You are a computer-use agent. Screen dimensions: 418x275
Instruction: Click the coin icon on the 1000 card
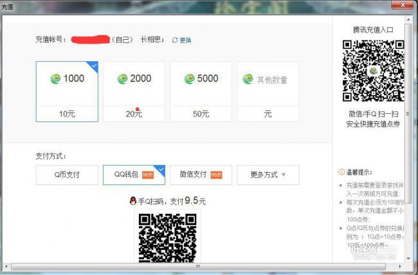tap(55, 79)
